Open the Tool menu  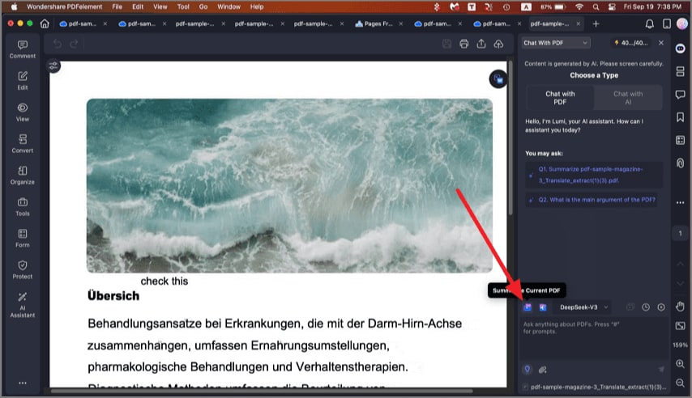click(x=183, y=6)
